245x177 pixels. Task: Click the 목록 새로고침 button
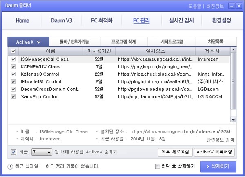[x=175, y=152]
